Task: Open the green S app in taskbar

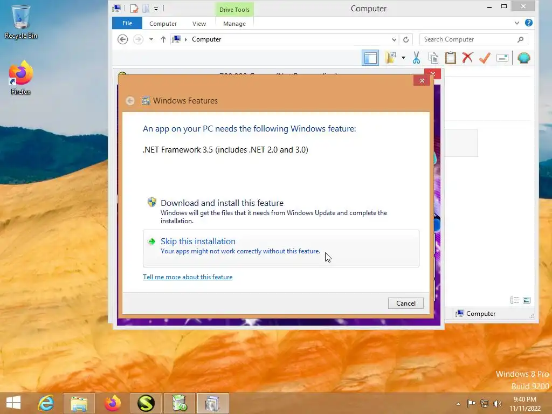Action: pos(146,403)
